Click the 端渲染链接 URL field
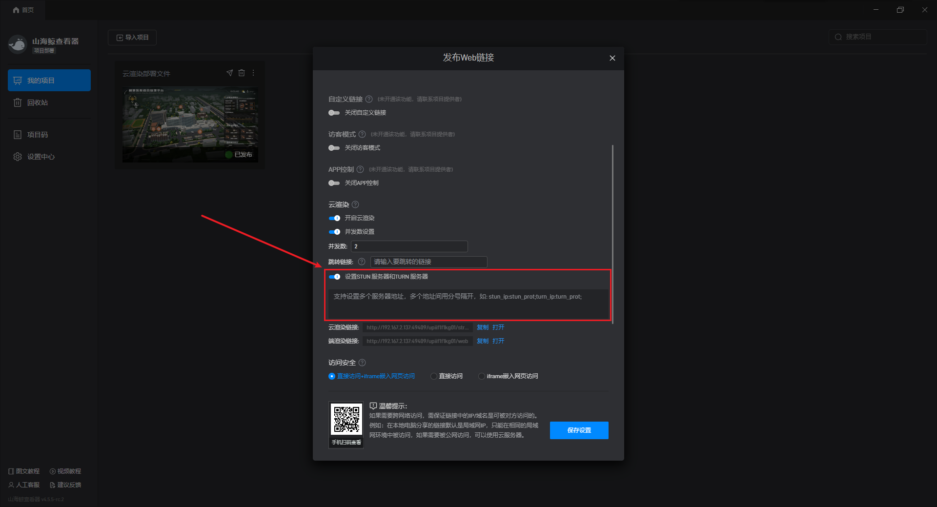Image resolution: width=937 pixels, height=507 pixels. coord(417,341)
